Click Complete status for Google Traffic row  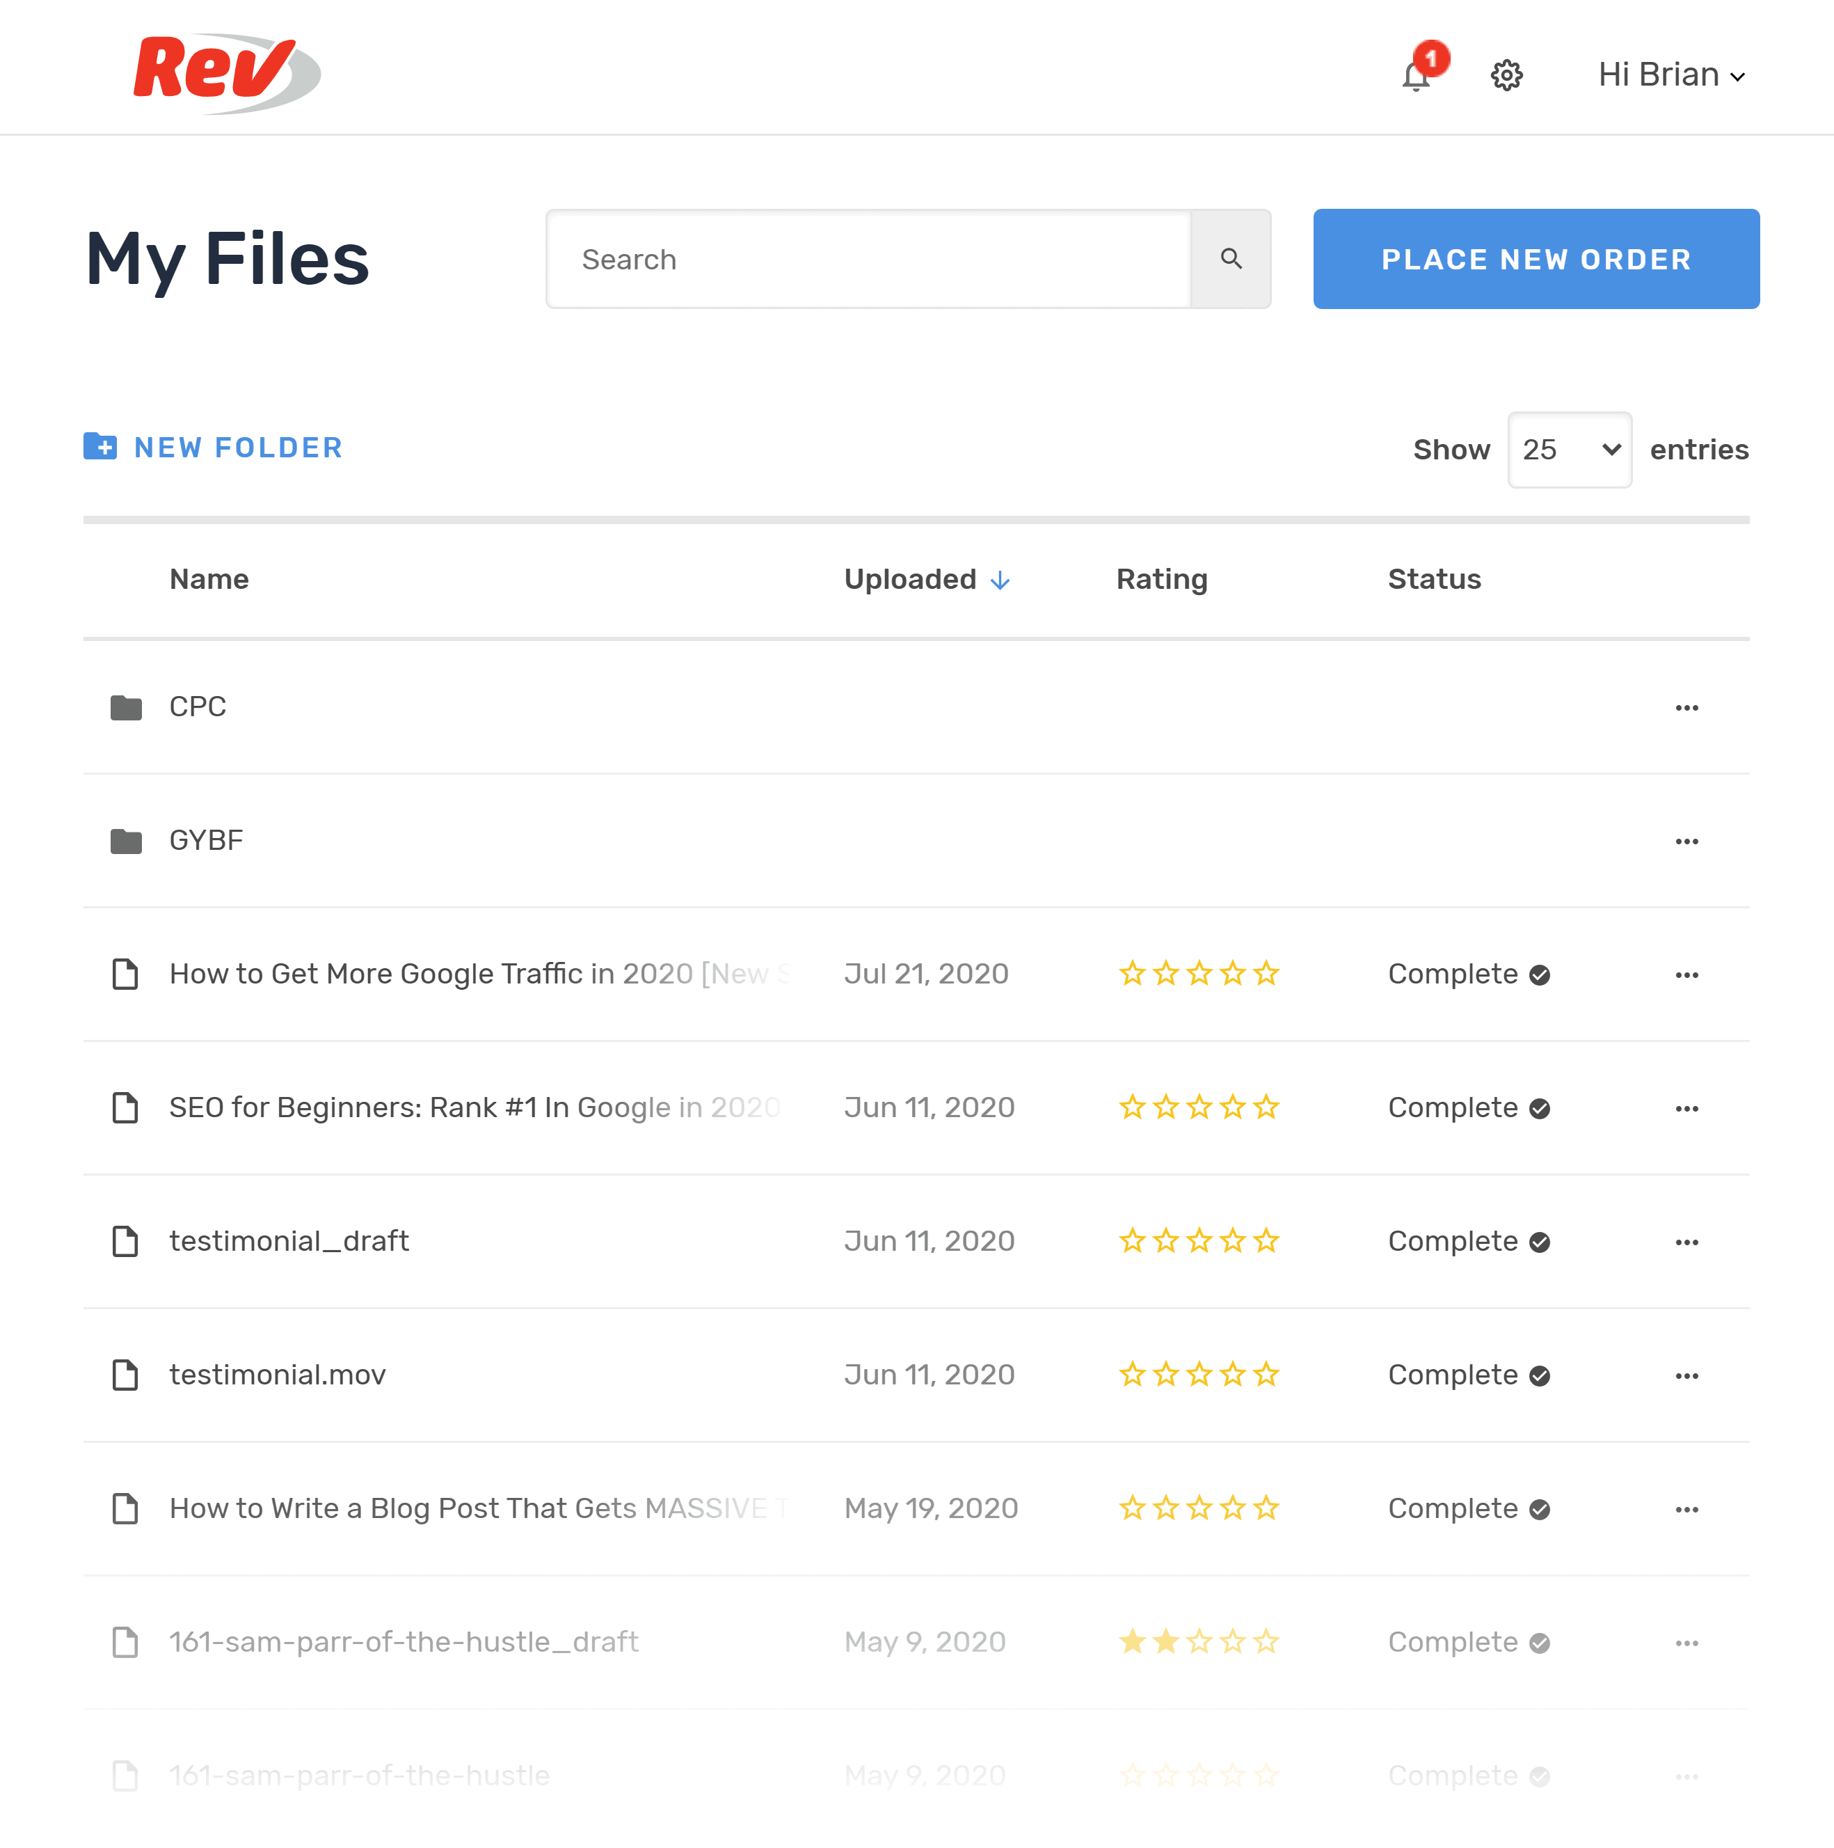point(1469,974)
